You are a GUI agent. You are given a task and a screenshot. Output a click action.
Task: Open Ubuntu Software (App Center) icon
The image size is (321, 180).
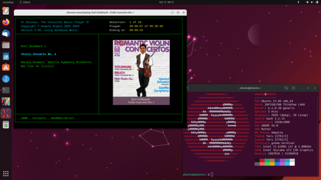click(6, 67)
